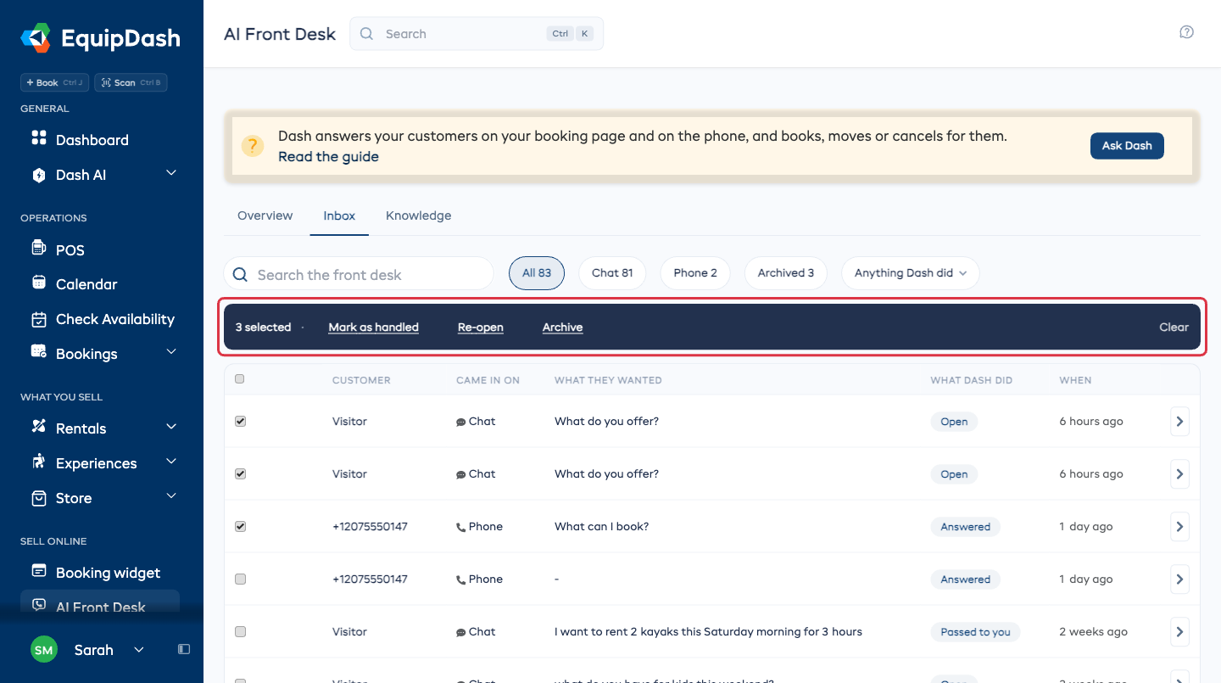Expand the Bookings menu chevron

(x=170, y=351)
